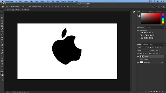Open the Kind filter dropdown
166x93 pixels.
coord(142,48)
